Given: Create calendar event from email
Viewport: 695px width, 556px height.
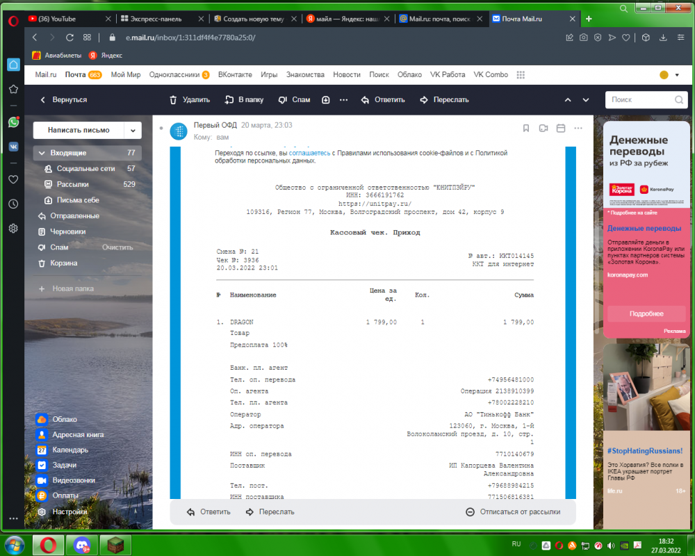Looking at the screenshot, I should [x=561, y=128].
